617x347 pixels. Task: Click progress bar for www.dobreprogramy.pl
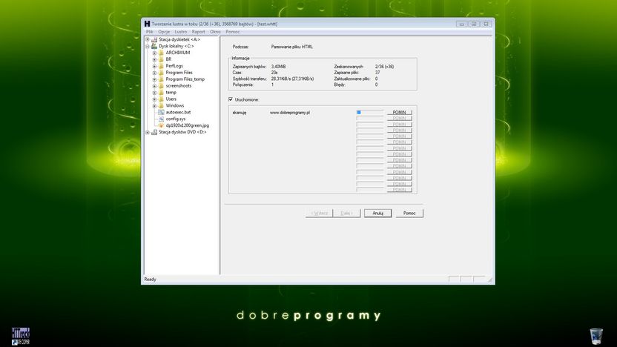click(370, 113)
